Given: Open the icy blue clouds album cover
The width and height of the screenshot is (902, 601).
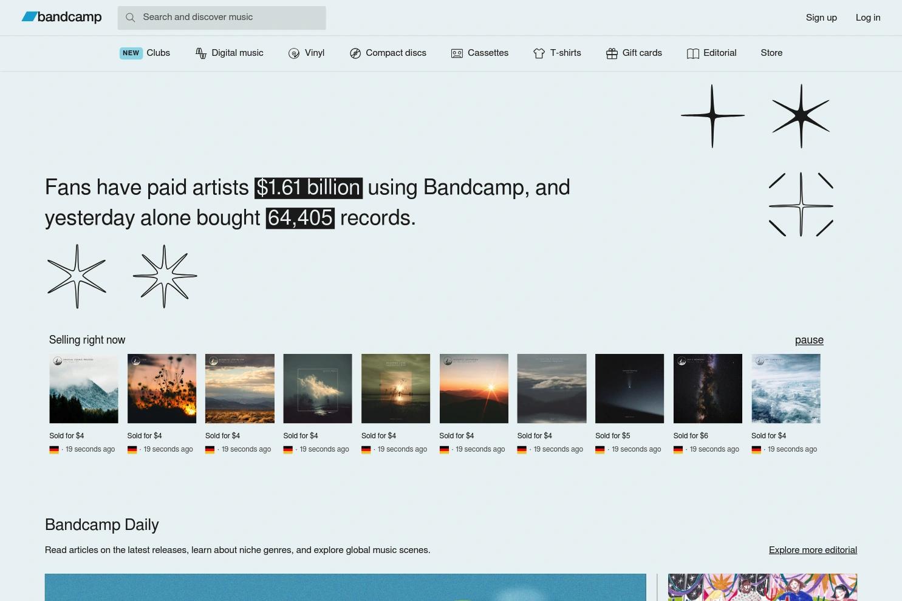Looking at the screenshot, I should click(786, 389).
